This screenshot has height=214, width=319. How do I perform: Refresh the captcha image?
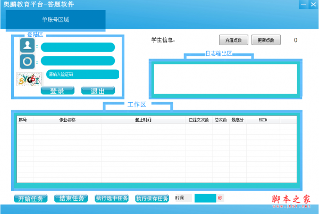29,79
